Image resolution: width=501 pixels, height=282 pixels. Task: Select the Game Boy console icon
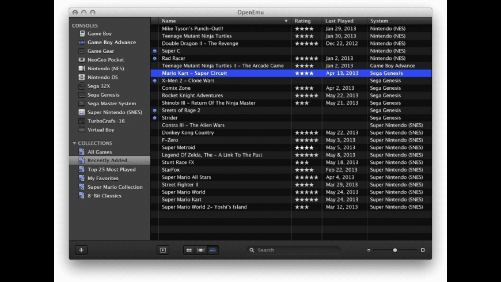pos(82,33)
